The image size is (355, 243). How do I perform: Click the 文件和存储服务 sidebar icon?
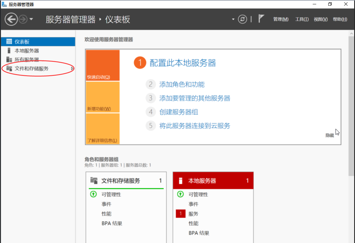[x=9, y=68]
